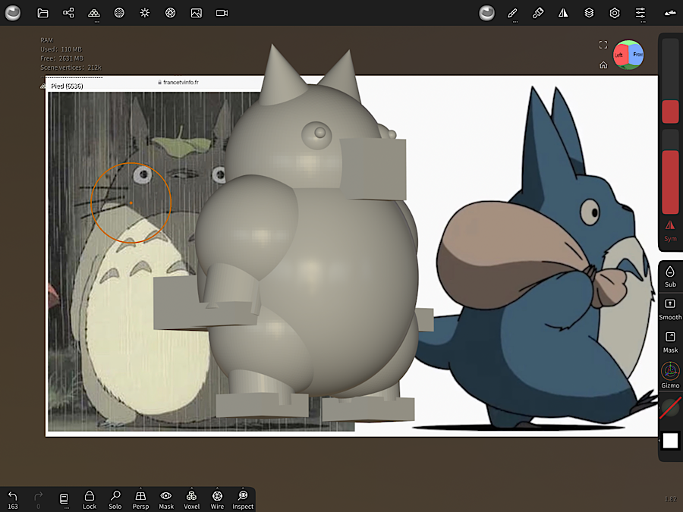Toggle Wire wireframe display

pyautogui.click(x=217, y=500)
